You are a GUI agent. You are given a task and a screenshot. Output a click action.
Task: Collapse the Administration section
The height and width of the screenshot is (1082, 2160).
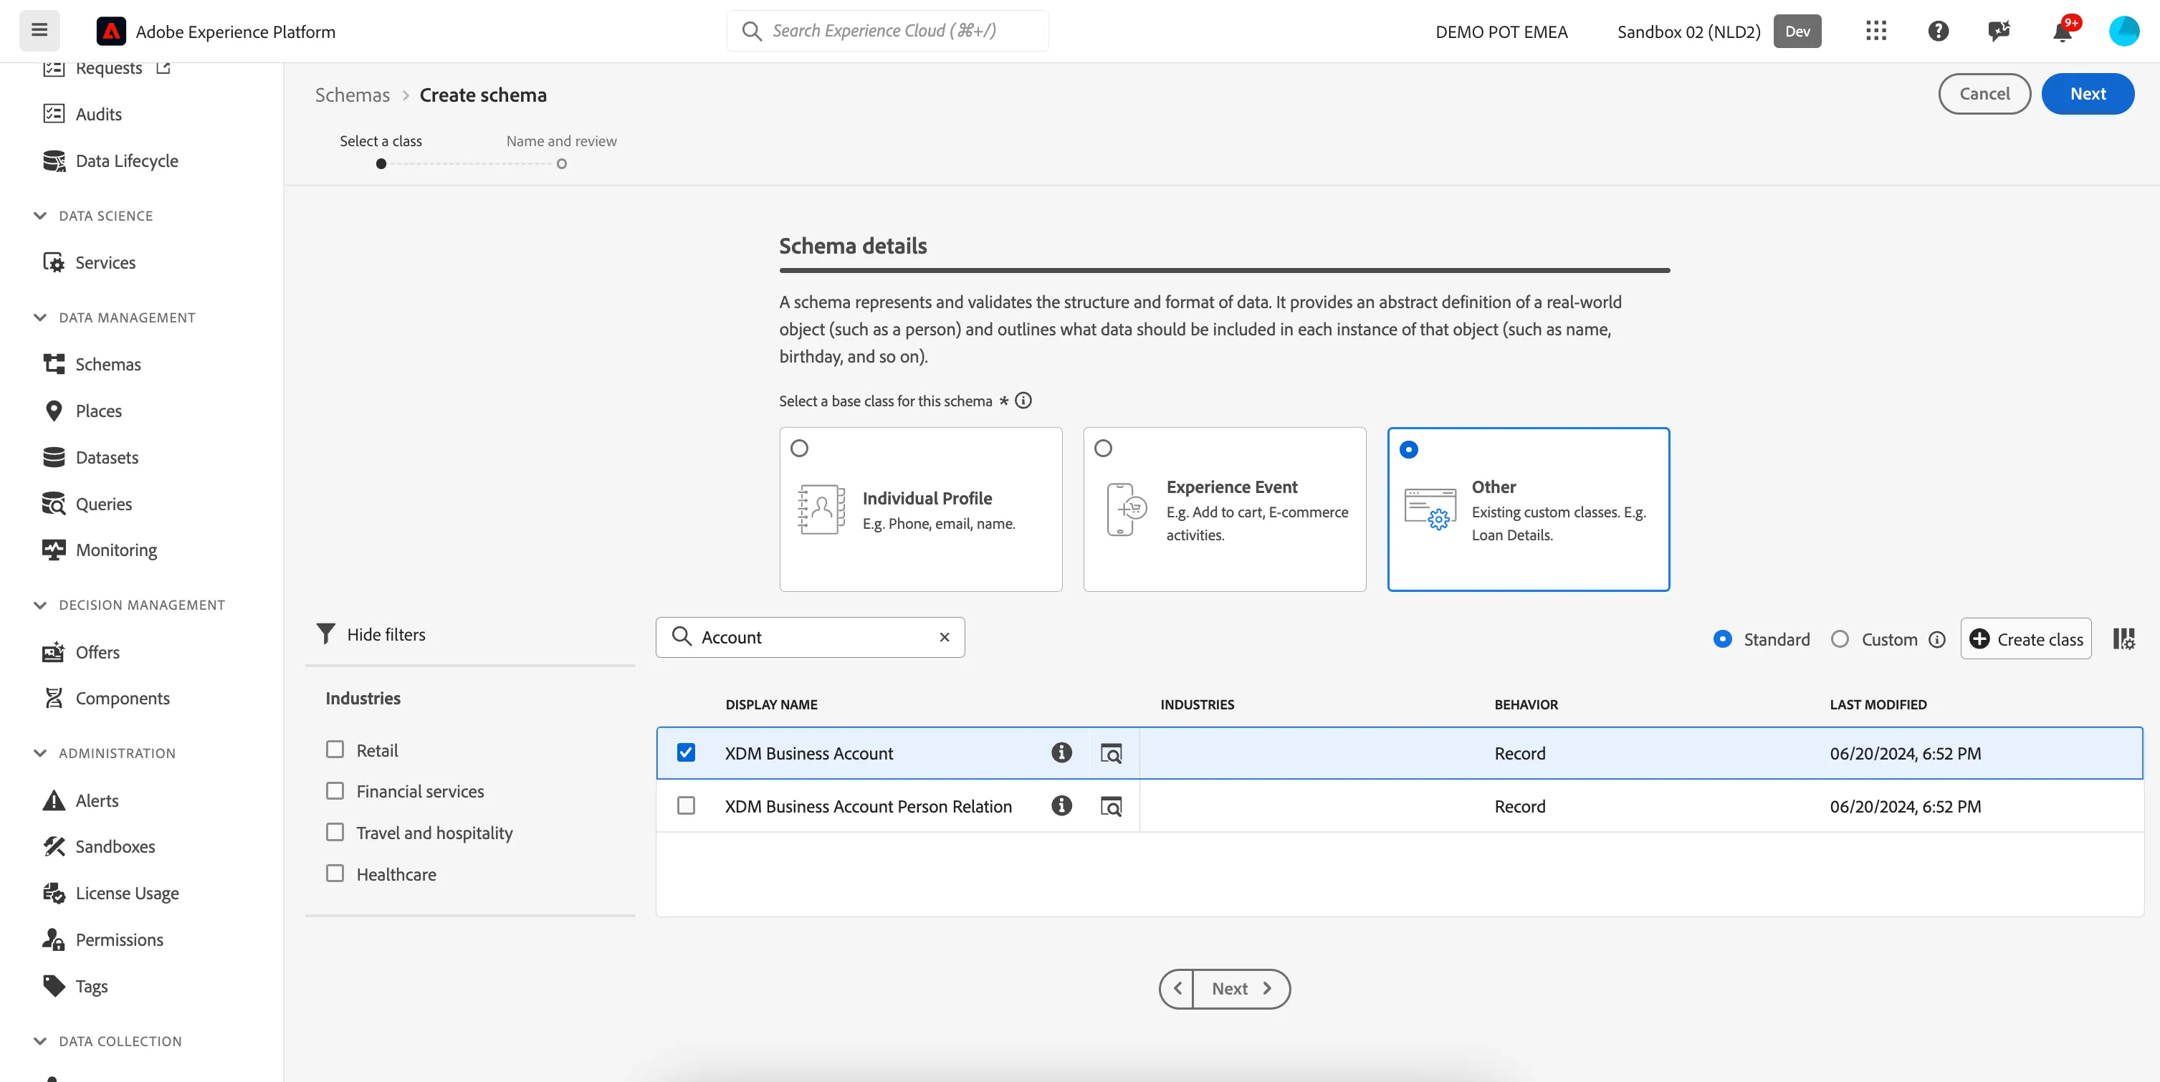(39, 752)
